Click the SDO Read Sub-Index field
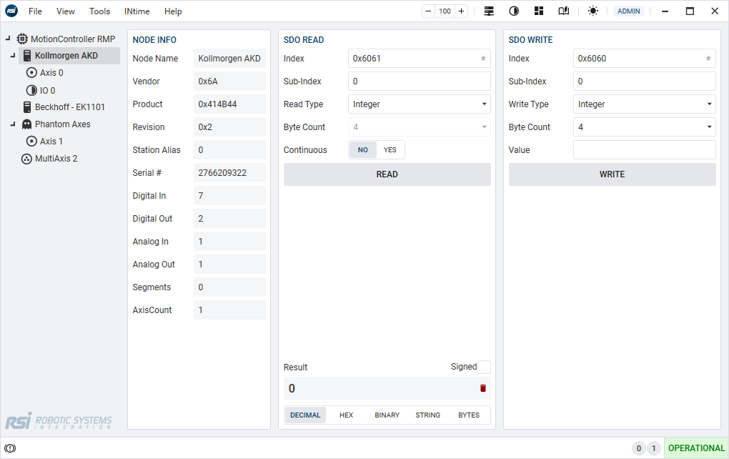The height and width of the screenshot is (459, 729). [419, 81]
